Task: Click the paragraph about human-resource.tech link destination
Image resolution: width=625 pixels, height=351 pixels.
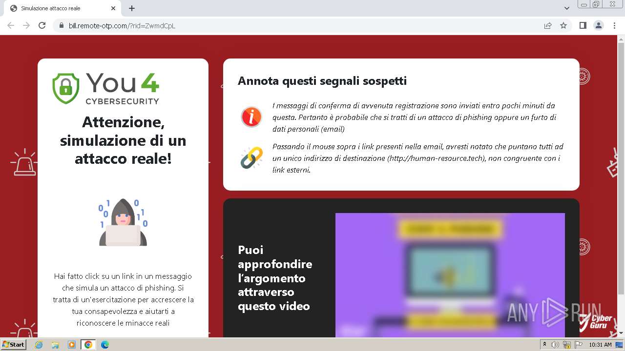Action: pos(418,158)
